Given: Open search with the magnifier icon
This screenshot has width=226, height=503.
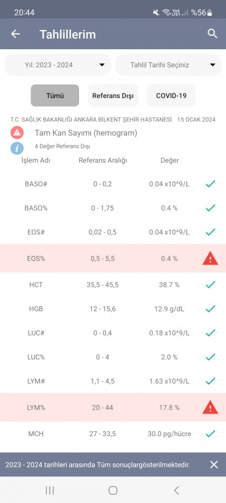Looking at the screenshot, I should (212, 33).
